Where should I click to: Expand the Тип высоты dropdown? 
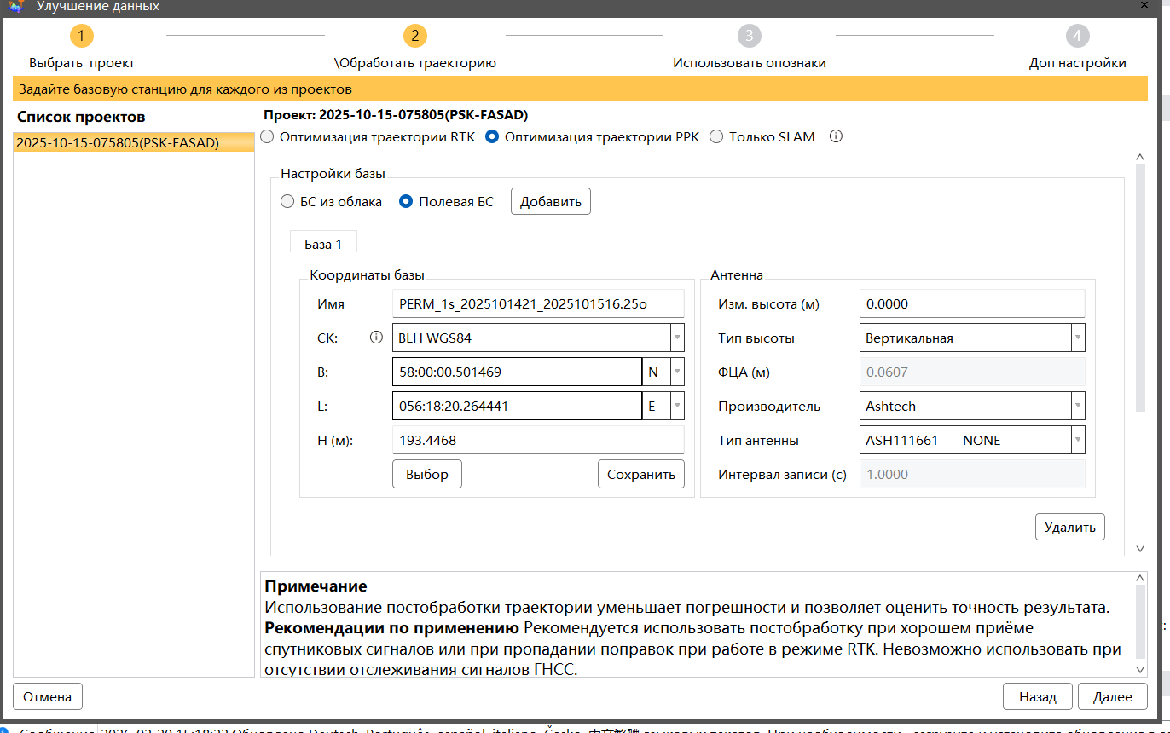[x=1078, y=338]
